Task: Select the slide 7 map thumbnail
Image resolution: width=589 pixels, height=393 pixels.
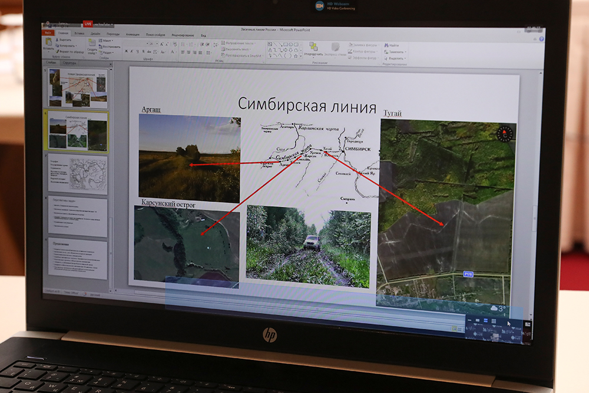Action: tap(78, 174)
